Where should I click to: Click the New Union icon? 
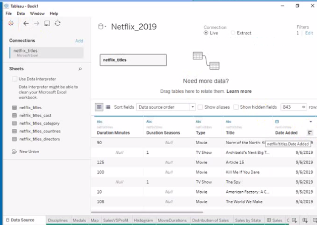(x=14, y=152)
